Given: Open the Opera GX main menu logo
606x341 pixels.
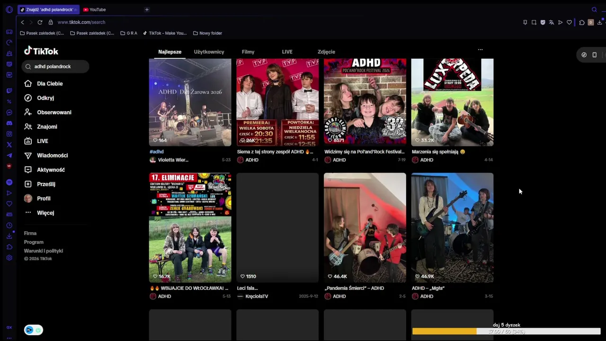Looking at the screenshot, I should coord(9,9).
